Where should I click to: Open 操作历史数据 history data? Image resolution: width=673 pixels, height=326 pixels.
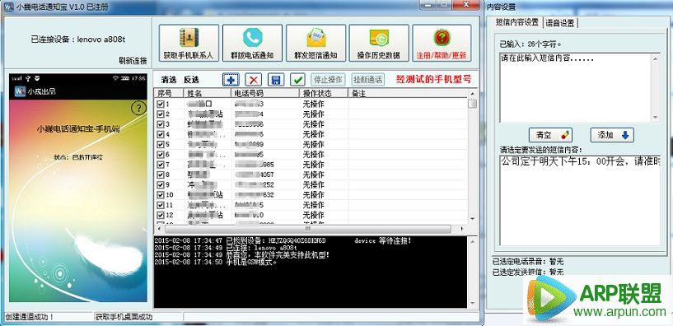(379, 43)
